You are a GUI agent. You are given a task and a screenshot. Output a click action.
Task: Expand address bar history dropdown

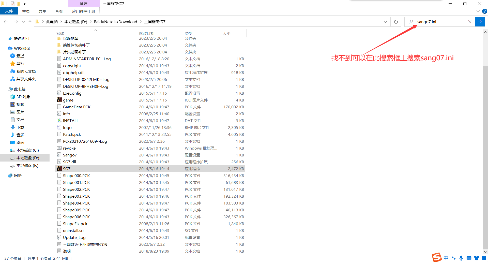(385, 22)
